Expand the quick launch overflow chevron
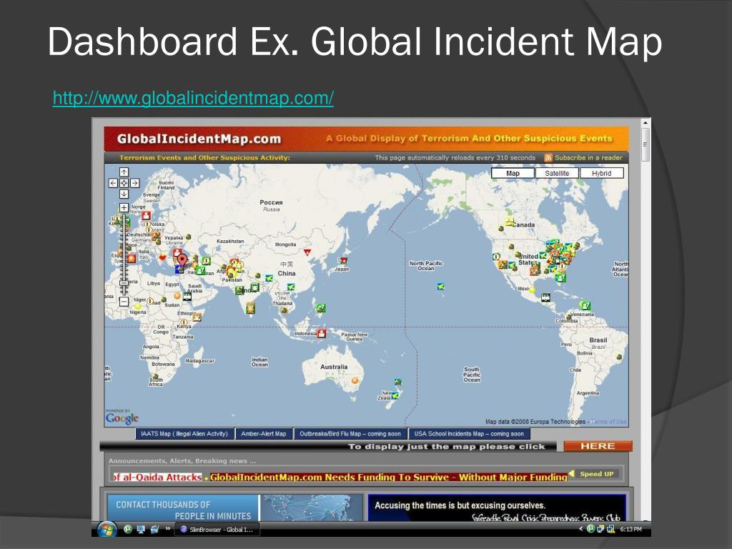This screenshot has width=732, height=549. [167, 529]
